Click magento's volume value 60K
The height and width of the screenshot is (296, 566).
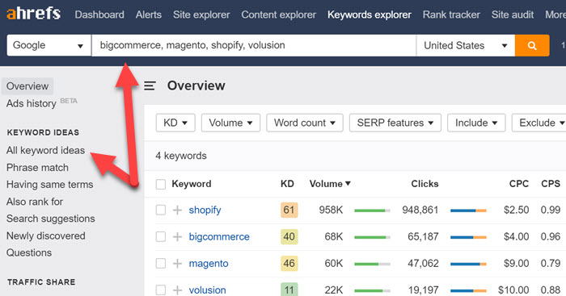point(333,263)
